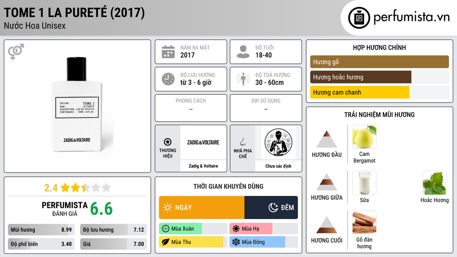Click the Hoắc Hương note thumbnail
Image resolution: width=457 pixels, height=257 pixels.
click(x=435, y=183)
